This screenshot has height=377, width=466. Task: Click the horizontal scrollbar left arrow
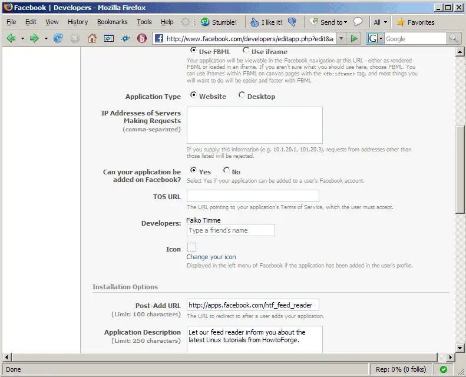pyautogui.click(x=7, y=357)
